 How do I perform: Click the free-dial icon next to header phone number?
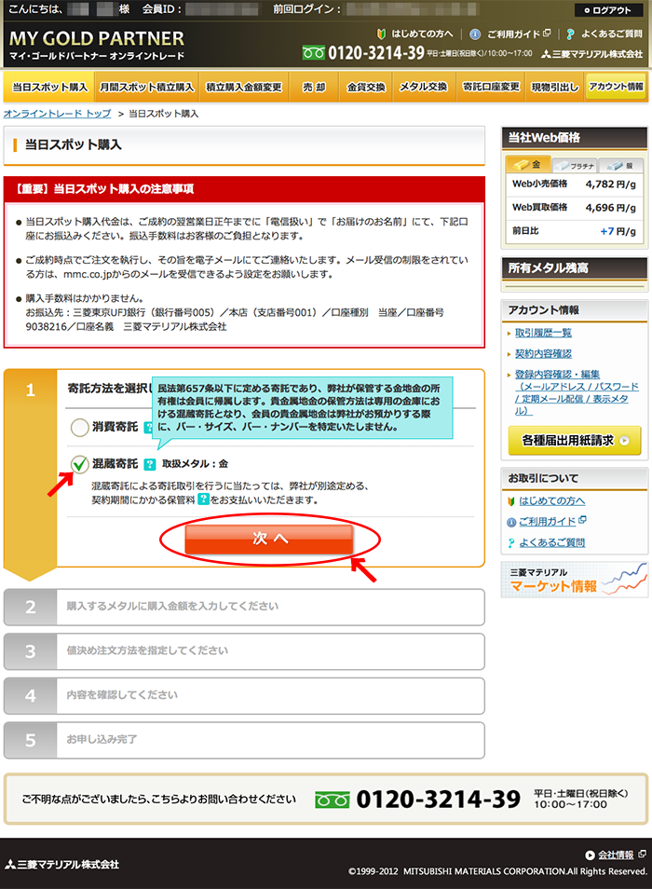pyautogui.click(x=313, y=53)
